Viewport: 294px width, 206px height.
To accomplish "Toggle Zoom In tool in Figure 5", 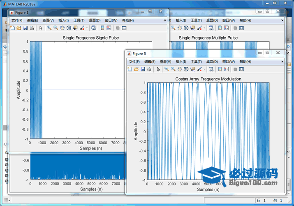I will (167, 69).
